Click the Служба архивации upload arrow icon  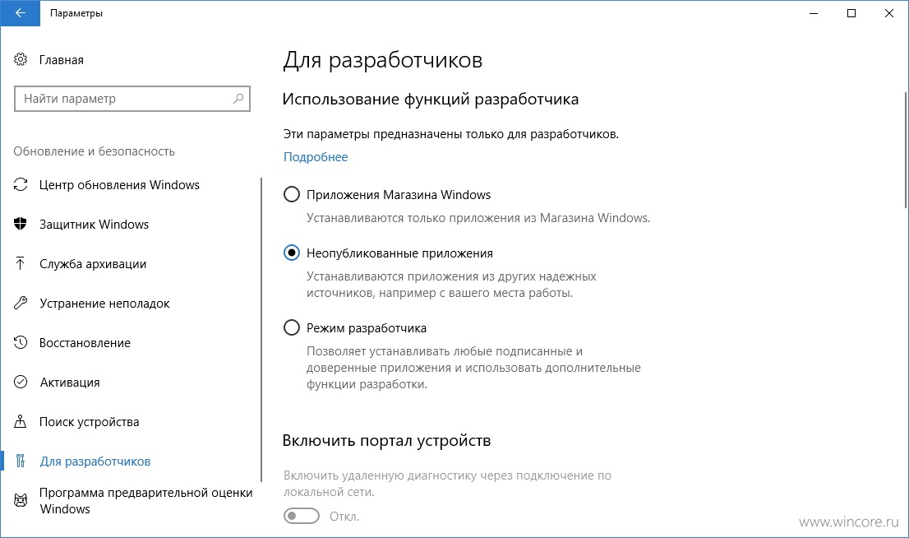(x=21, y=263)
